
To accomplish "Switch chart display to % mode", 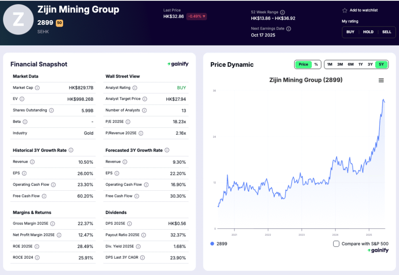I will 316,64.
